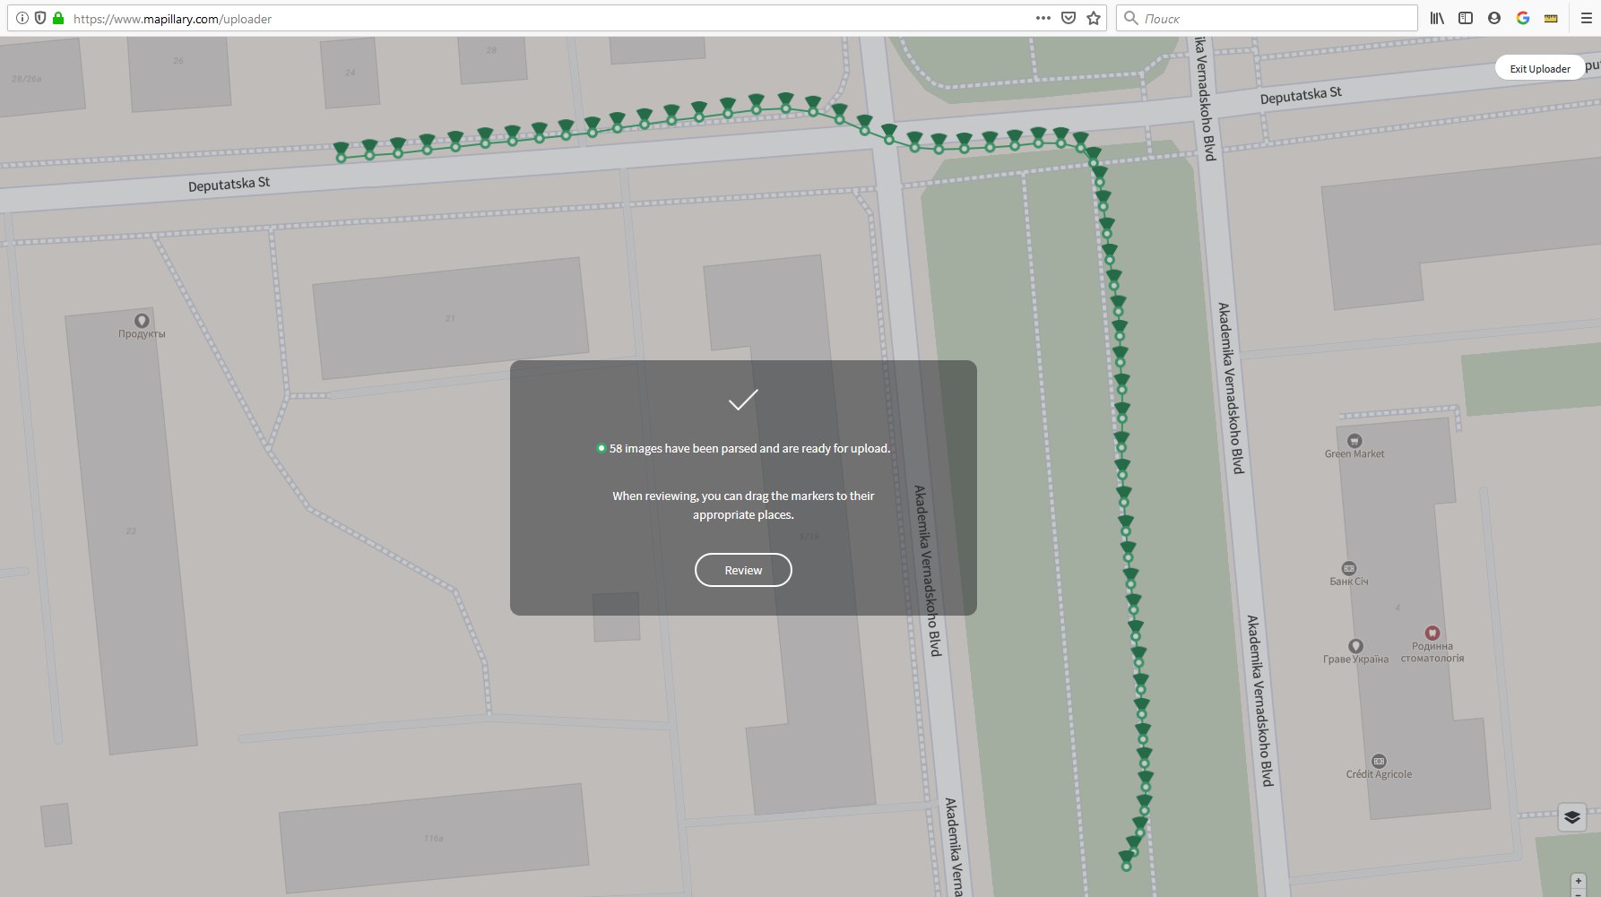Click the '58 images have been parsed' text
The image size is (1601, 897).
click(x=749, y=448)
